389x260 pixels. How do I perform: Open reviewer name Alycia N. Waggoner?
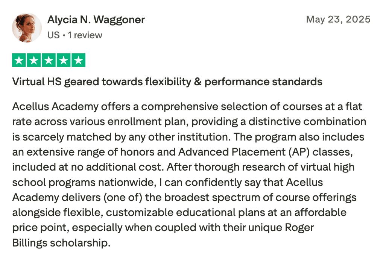[x=96, y=20]
